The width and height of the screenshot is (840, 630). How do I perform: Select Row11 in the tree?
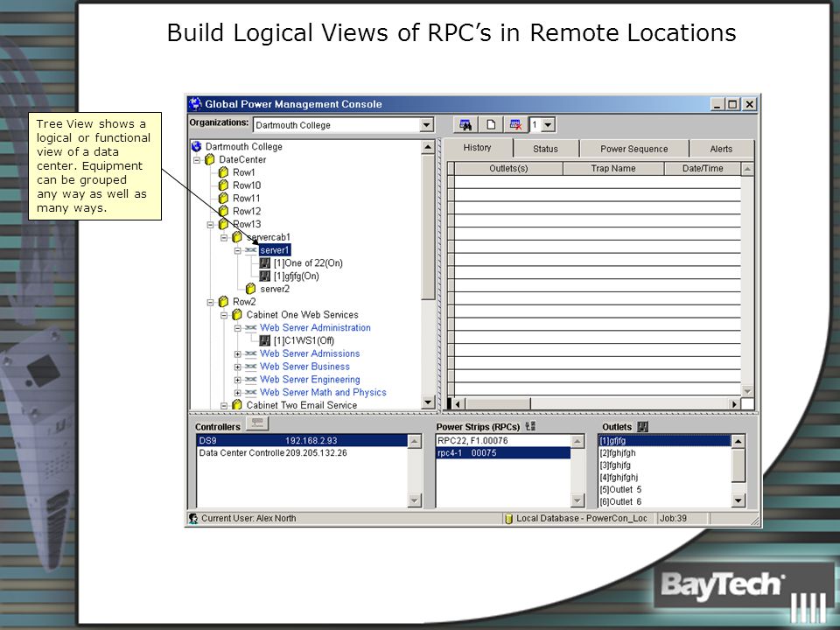coord(247,199)
